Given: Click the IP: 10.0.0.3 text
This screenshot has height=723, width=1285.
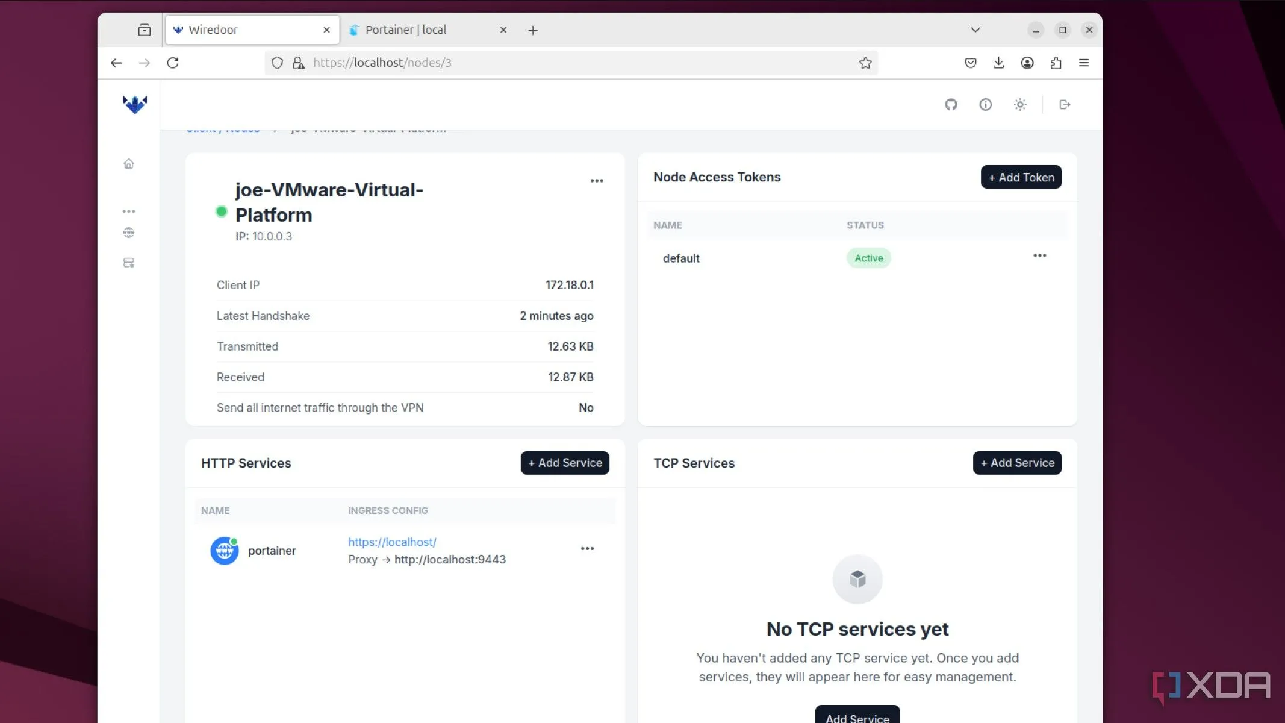Looking at the screenshot, I should (264, 236).
